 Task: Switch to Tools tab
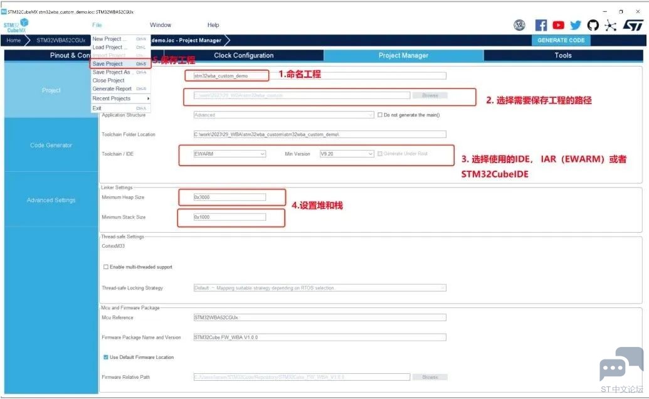click(563, 55)
